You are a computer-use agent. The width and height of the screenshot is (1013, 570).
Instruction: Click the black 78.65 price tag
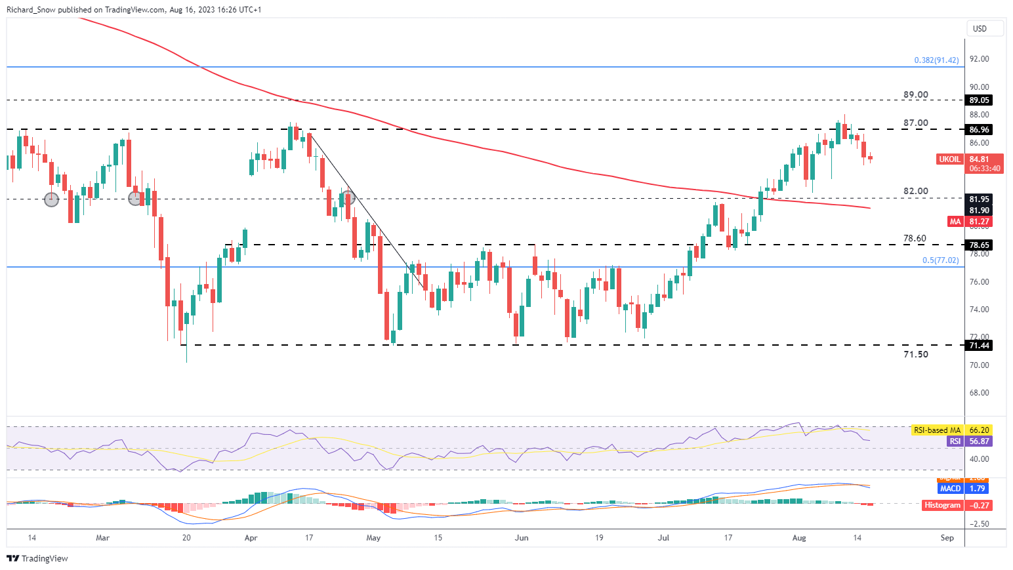(979, 245)
